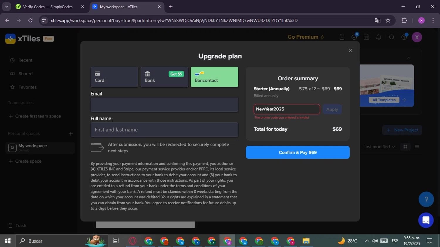Open the notes icon in top bar
This screenshot has height=247, width=440.
(342, 37)
